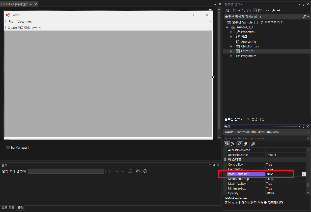The image size is (311, 212).
Task: Open document tab list dropdown arrow
Action: click(x=215, y=4)
